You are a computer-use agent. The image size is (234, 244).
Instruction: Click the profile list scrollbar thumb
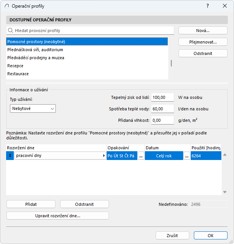click(x=171, y=63)
